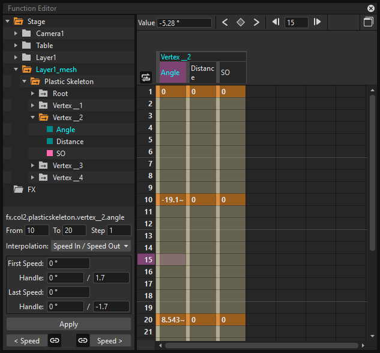Click the Layer1 folder icon

tap(26, 58)
